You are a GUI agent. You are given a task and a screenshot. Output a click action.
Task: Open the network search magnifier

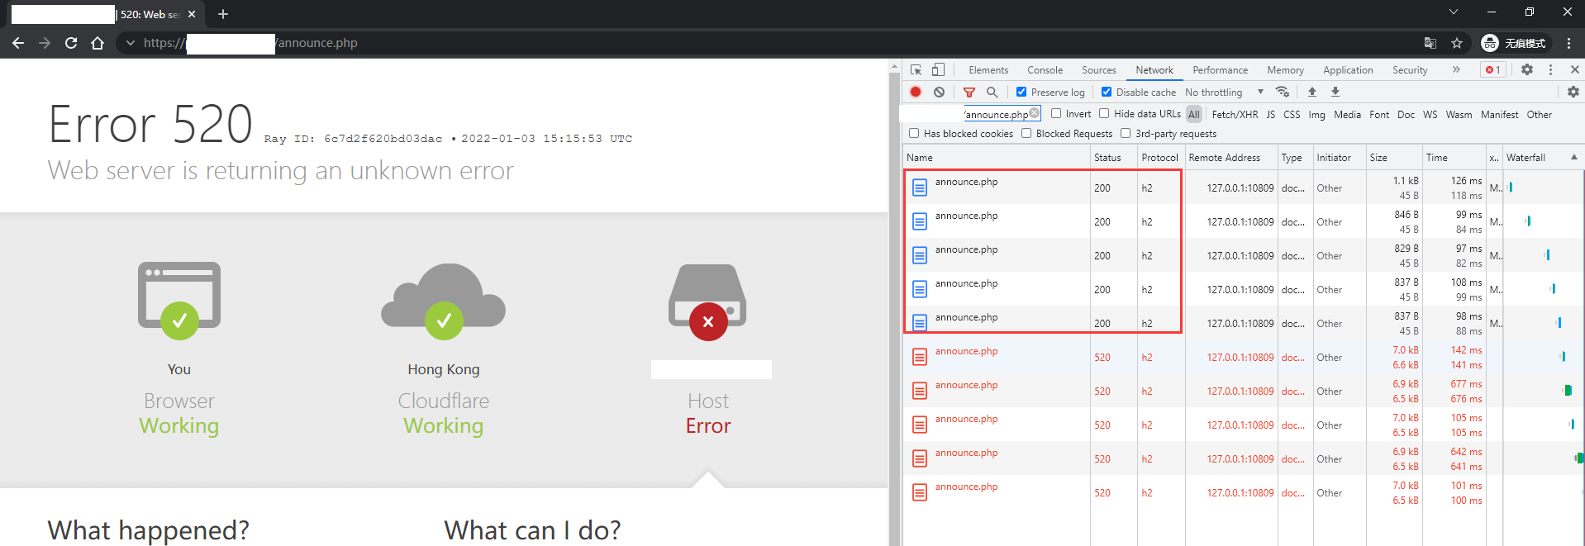pos(992,92)
